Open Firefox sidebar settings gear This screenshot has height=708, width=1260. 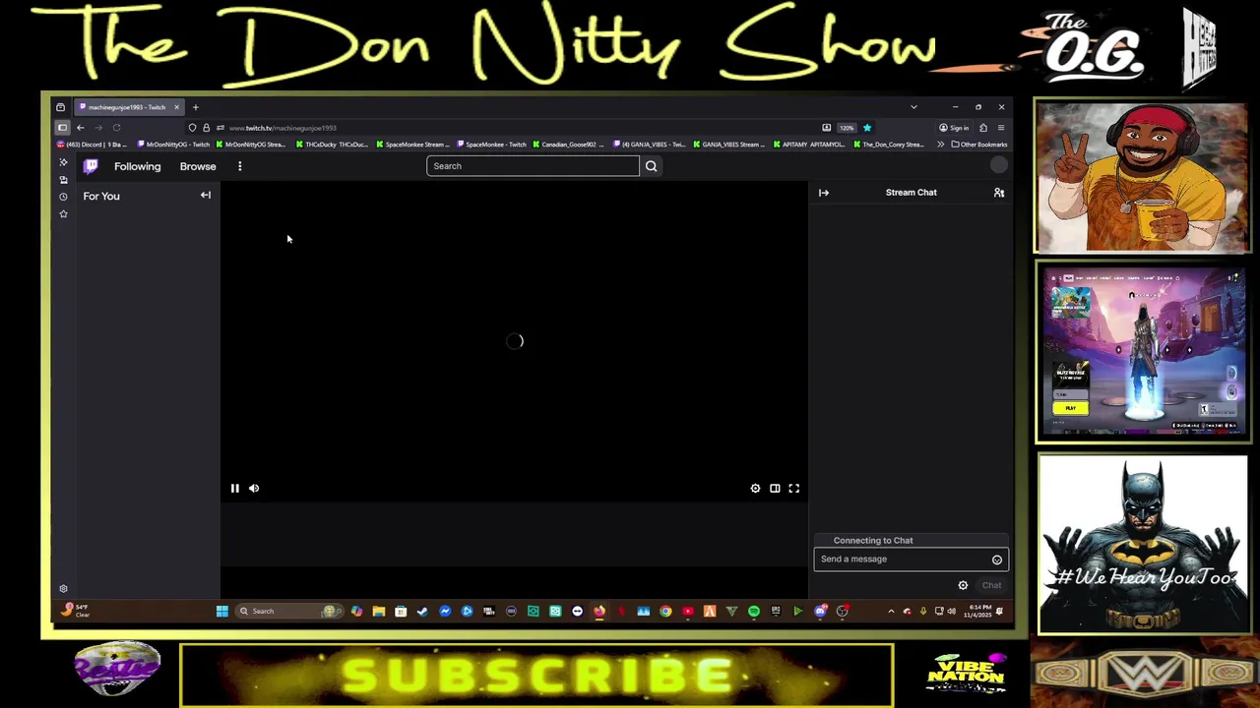point(63,588)
